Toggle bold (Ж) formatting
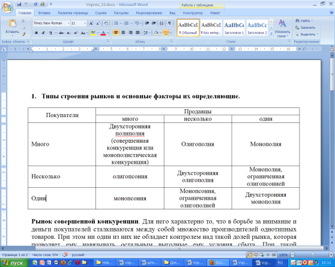The height and width of the screenshot is (267, 335). click(36, 33)
